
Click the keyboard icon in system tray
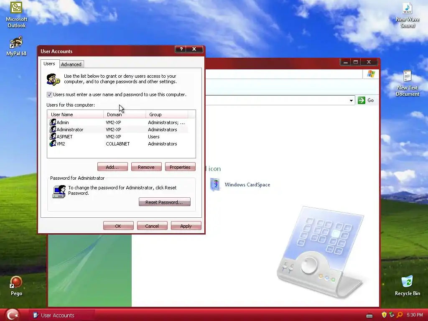[369, 316]
